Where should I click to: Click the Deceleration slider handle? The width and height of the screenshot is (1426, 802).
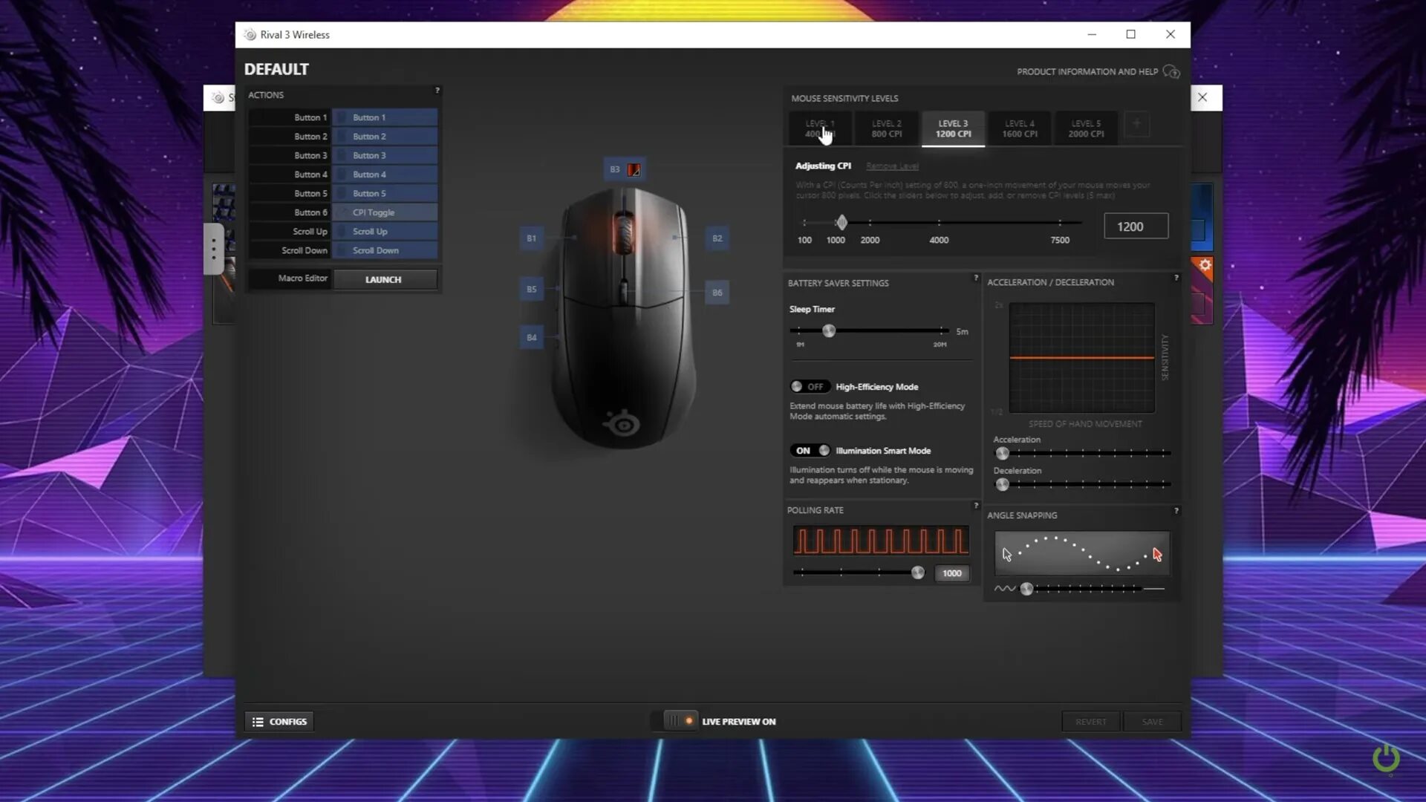tap(1003, 484)
